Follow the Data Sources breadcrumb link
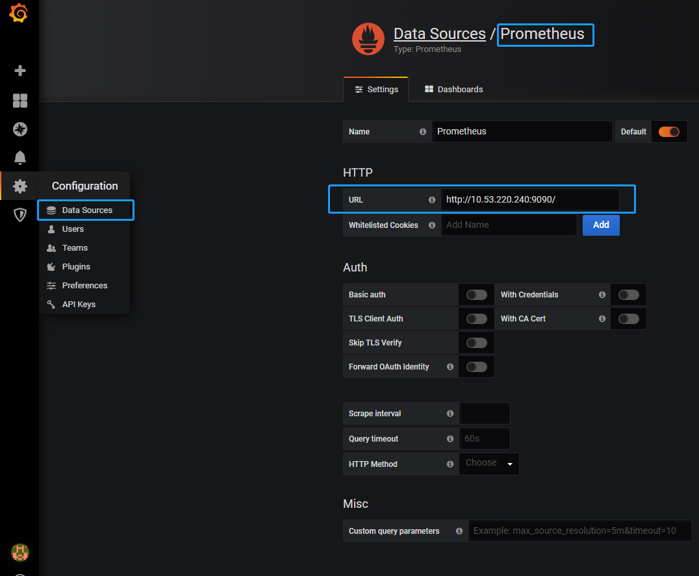This screenshot has width=699, height=576. 440,34
